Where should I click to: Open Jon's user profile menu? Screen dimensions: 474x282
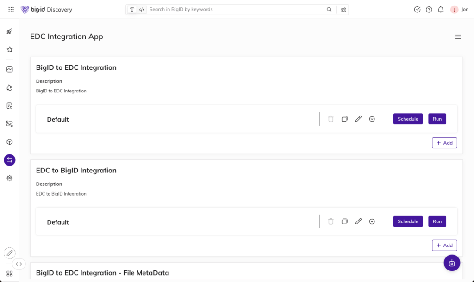pos(459,10)
